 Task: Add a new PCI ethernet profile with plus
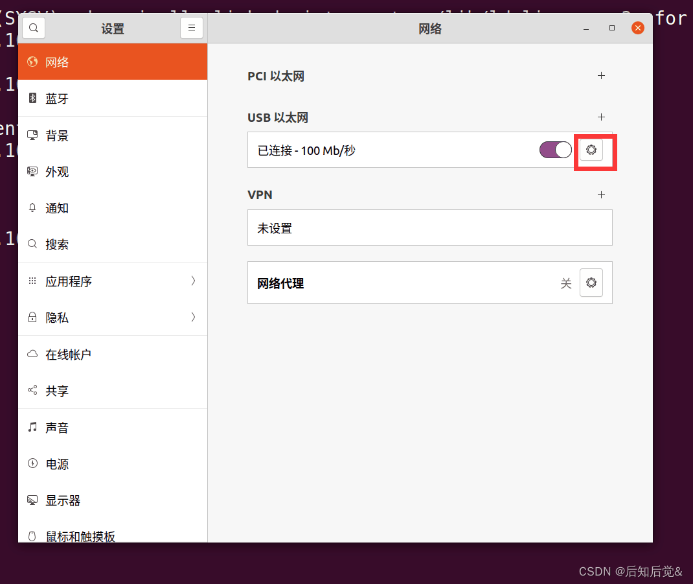601,76
